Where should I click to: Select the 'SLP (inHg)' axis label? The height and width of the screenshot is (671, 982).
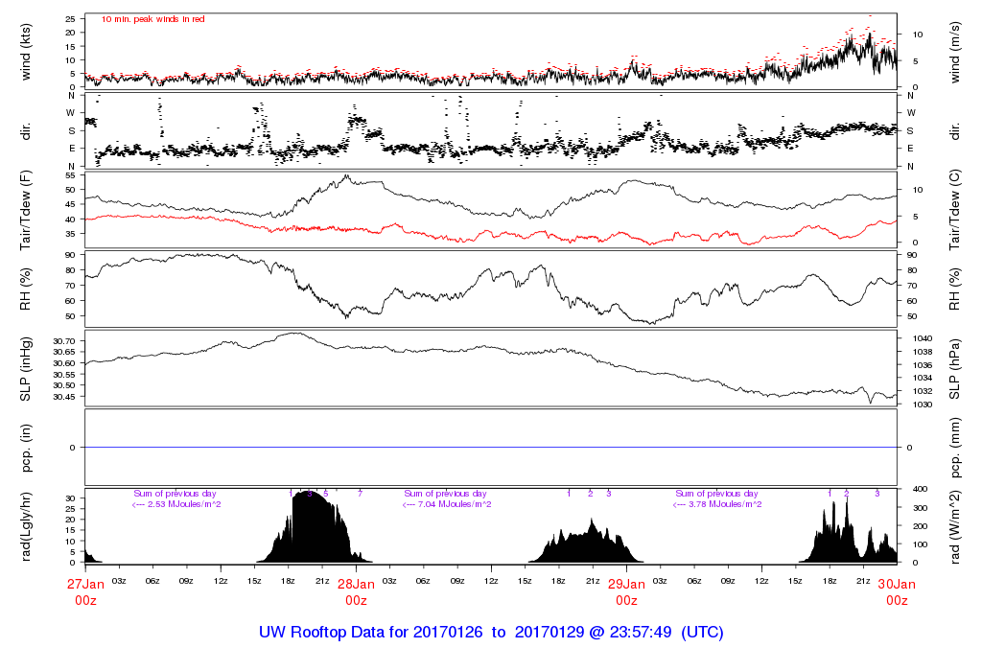[x=26, y=369]
